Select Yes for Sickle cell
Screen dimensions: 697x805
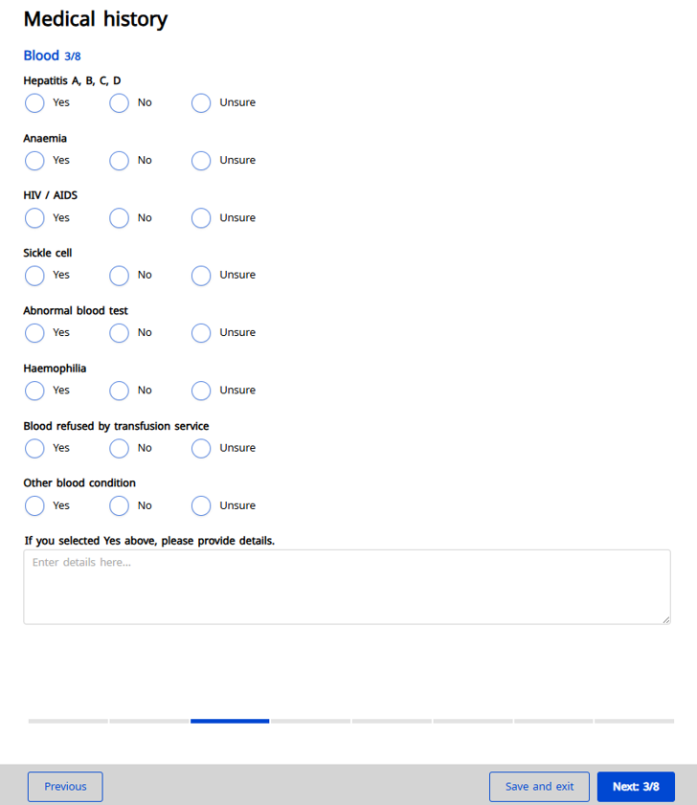click(34, 276)
